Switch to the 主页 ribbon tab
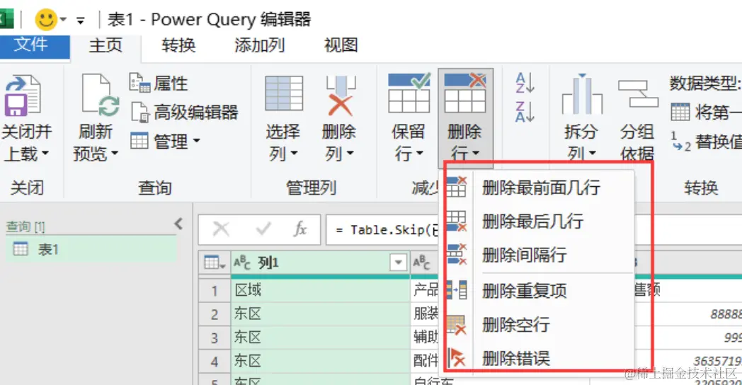 point(105,46)
